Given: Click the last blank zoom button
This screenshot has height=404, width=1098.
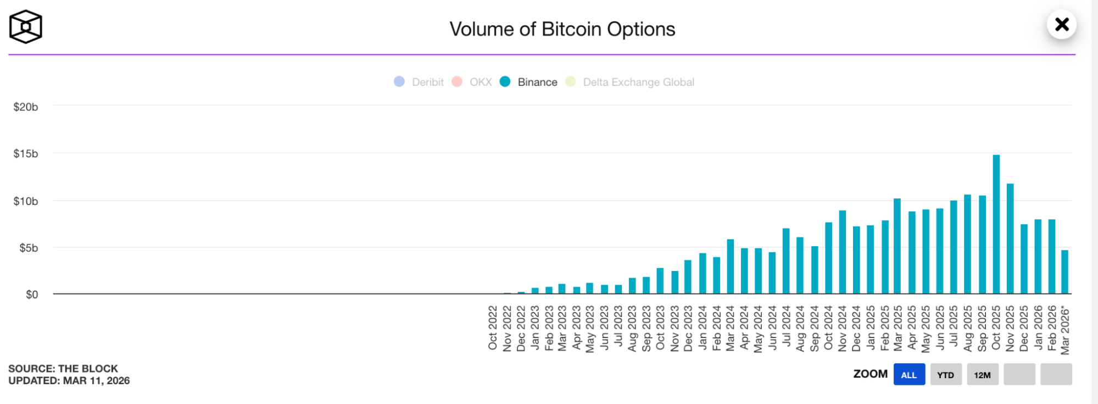Looking at the screenshot, I should point(1056,375).
